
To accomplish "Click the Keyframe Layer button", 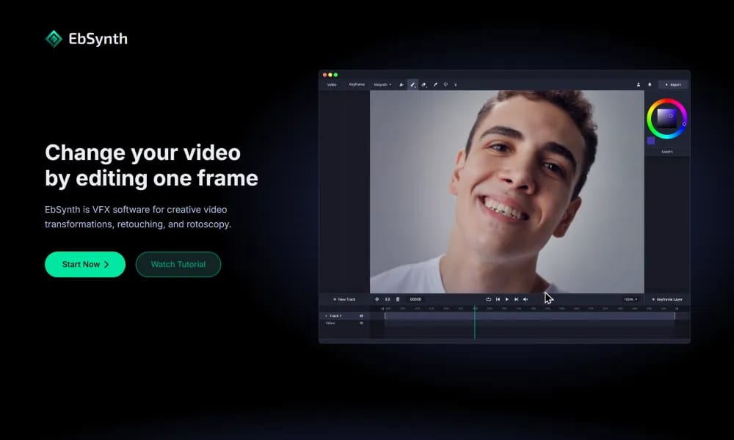I will point(667,299).
